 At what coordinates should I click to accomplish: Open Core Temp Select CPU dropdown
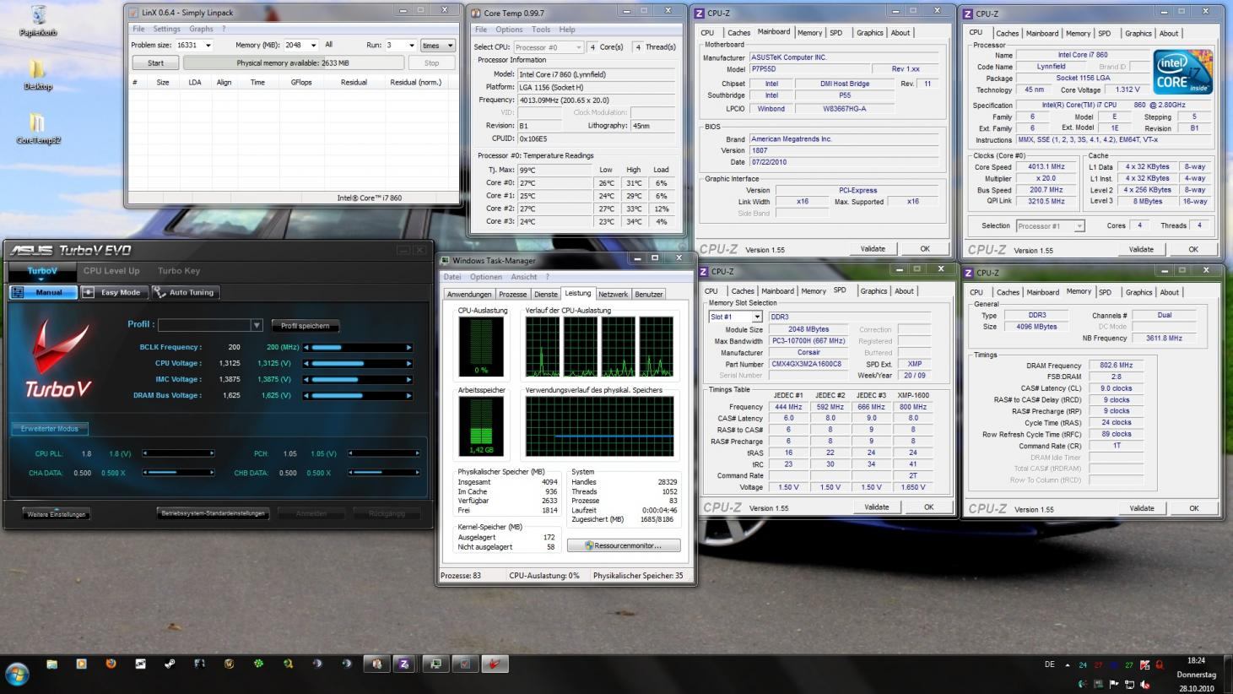point(548,47)
